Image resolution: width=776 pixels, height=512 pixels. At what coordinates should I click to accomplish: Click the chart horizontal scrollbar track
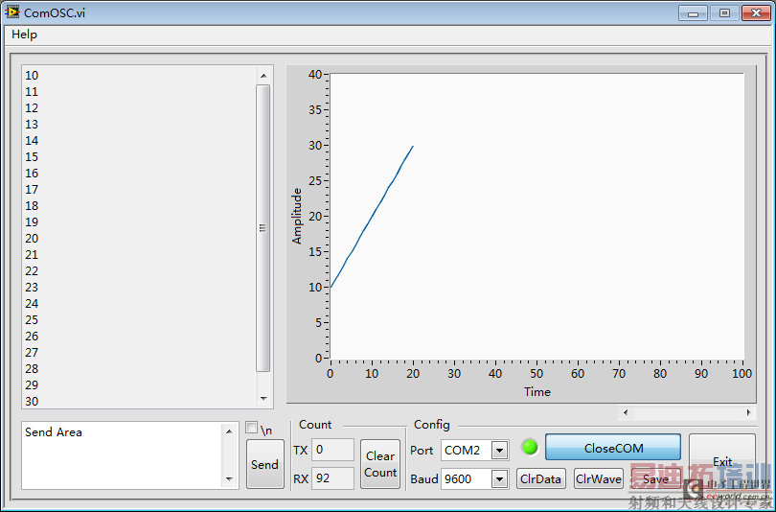tap(687, 412)
